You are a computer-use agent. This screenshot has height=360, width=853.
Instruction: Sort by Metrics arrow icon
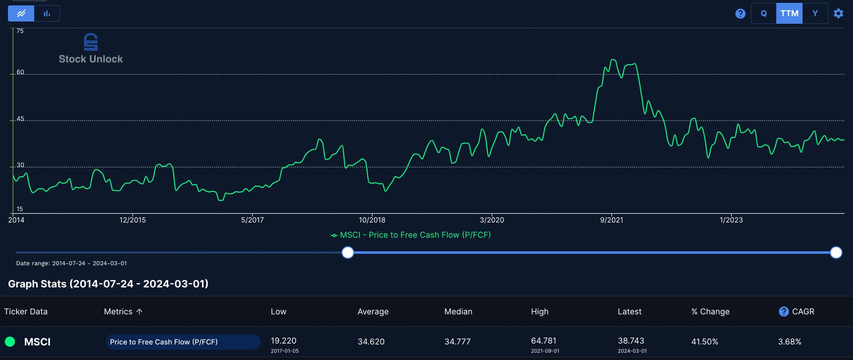(x=140, y=312)
